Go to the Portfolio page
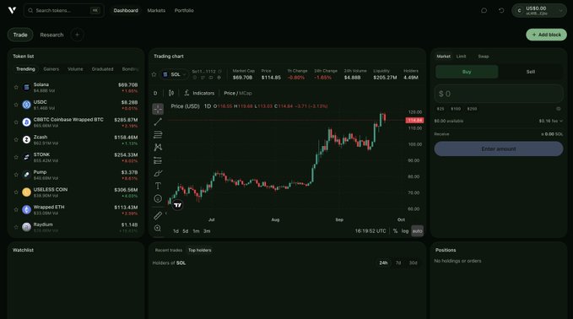The width and height of the screenshot is (573, 319). (184, 11)
